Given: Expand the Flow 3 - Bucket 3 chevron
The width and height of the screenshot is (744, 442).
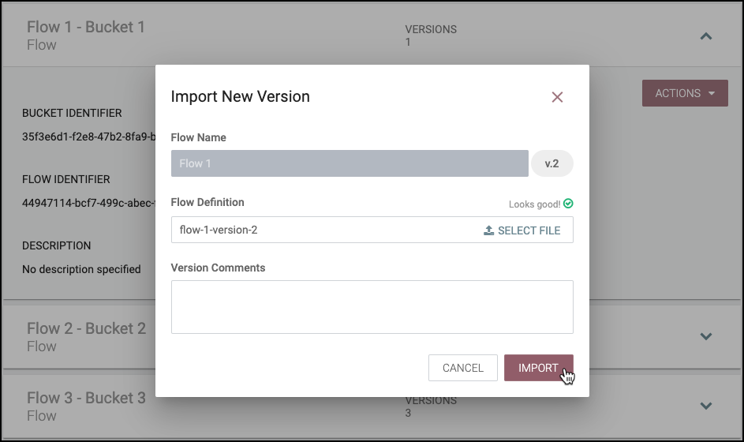Looking at the screenshot, I should click(x=706, y=406).
